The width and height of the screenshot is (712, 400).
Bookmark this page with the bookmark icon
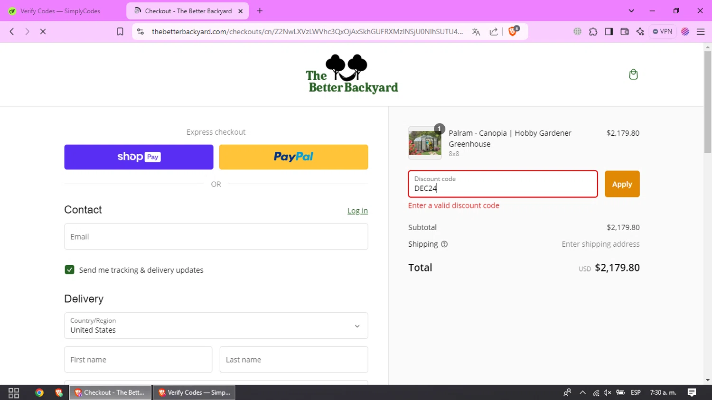pyautogui.click(x=120, y=32)
